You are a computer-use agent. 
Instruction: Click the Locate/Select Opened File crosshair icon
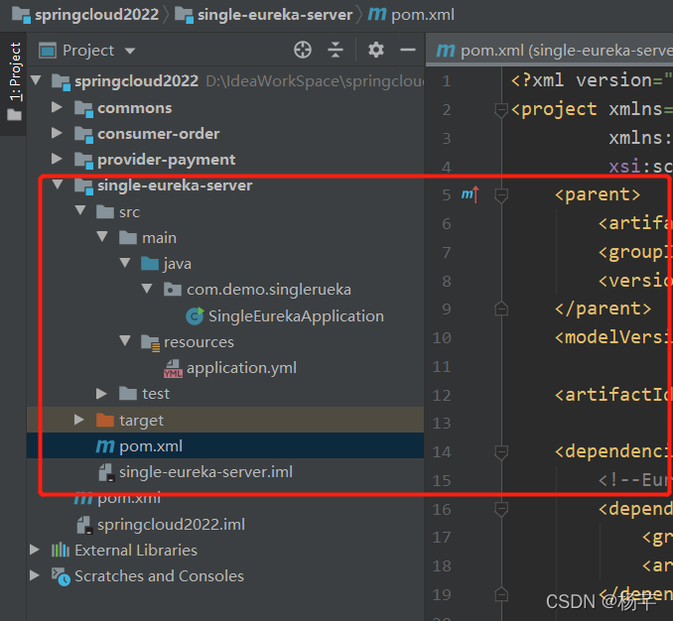tap(303, 51)
